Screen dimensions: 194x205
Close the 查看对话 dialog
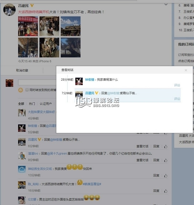[186, 70]
